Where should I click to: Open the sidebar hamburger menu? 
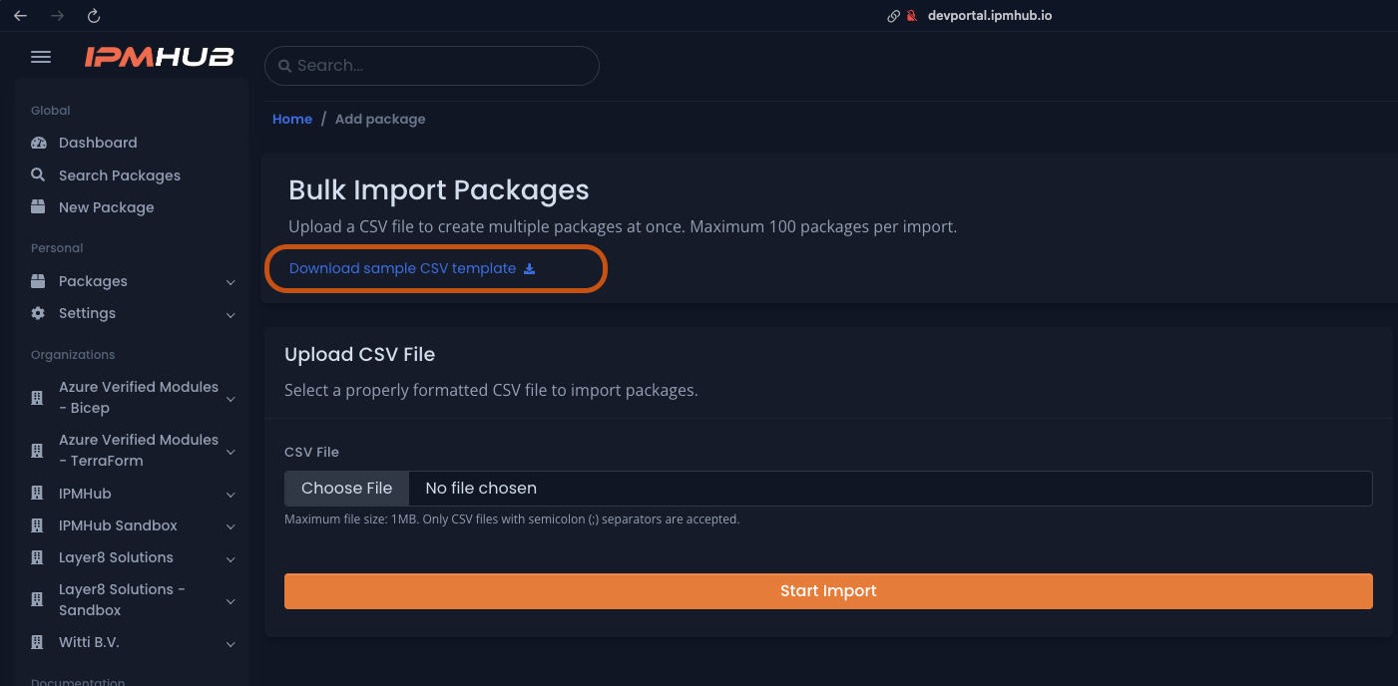click(x=40, y=57)
